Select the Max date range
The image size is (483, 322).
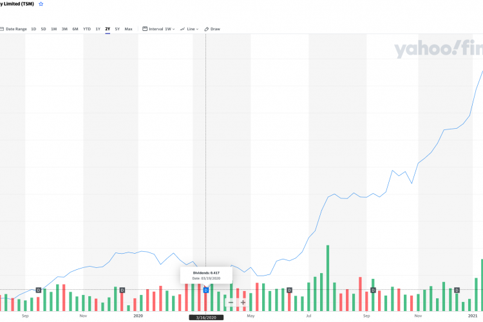tap(129, 29)
